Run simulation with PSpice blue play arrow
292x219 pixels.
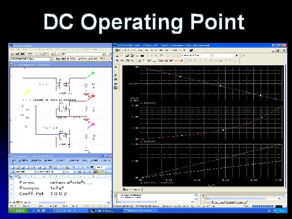tap(237, 55)
